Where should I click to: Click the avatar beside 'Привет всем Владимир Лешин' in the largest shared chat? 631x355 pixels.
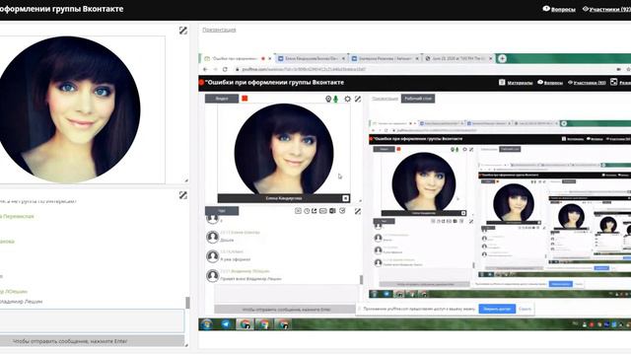[x=213, y=276]
